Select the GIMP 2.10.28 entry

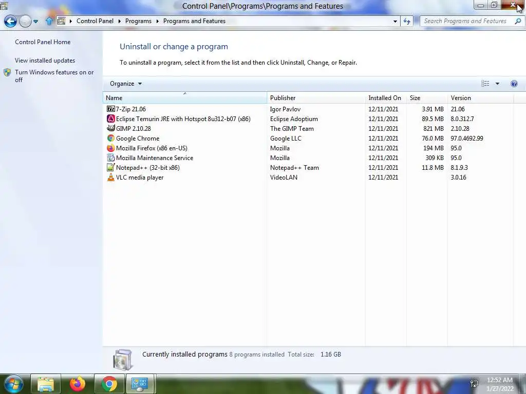pos(133,128)
